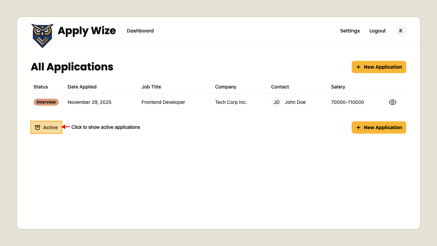Screen dimensions: 437x246
Task: Sort by the Status column header
Action: point(41,87)
